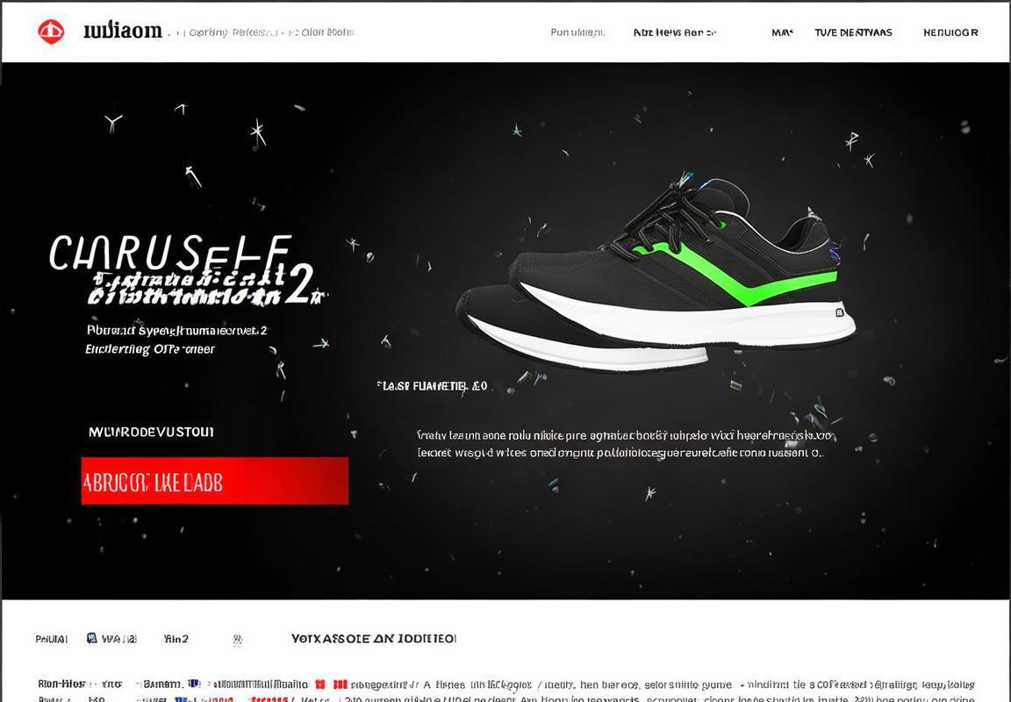Click the bold heading in the lower section
Image resolution: width=1011 pixels, height=702 pixels.
point(374,639)
